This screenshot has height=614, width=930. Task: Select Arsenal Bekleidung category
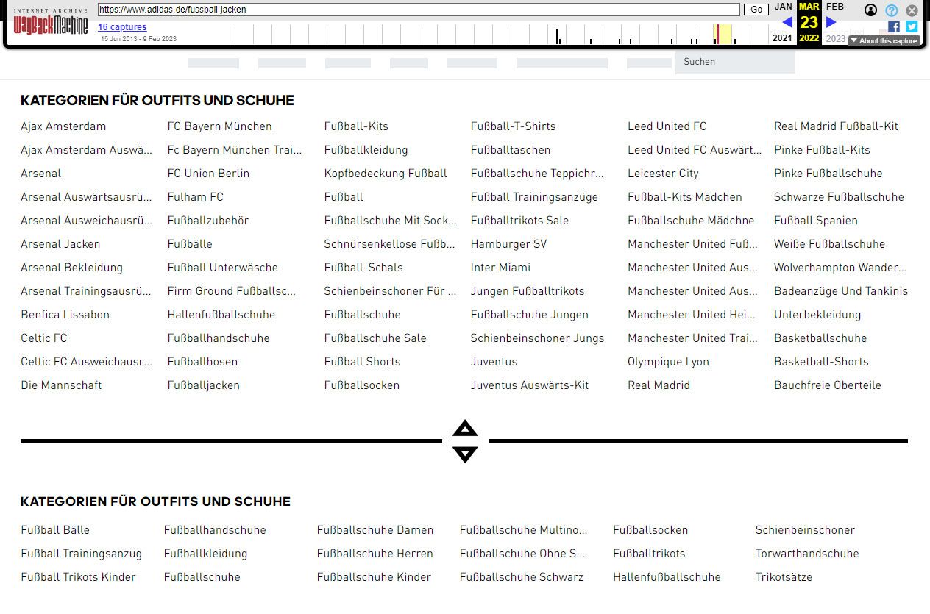71,268
